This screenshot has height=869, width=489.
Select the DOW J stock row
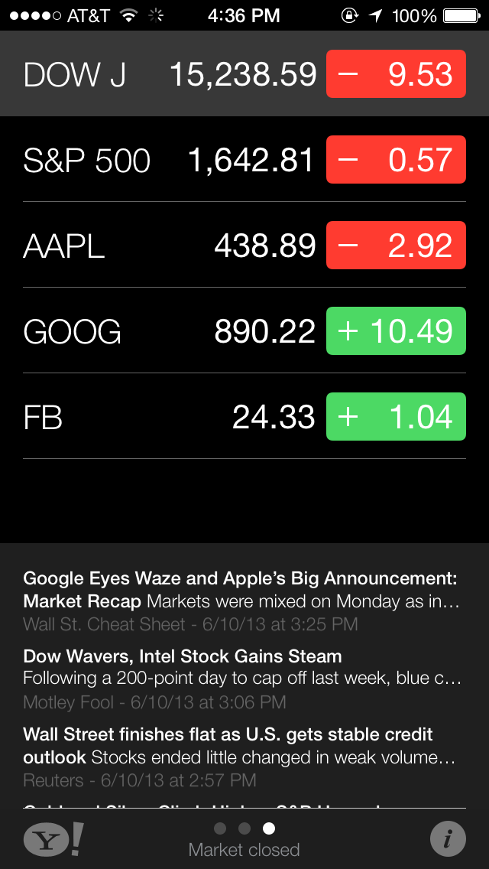[168, 74]
